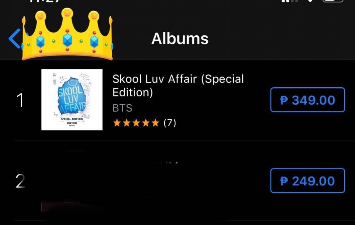Buy album for ₱ 349.00
The height and width of the screenshot is (225, 355).
pyautogui.click(x=308, y=100)
